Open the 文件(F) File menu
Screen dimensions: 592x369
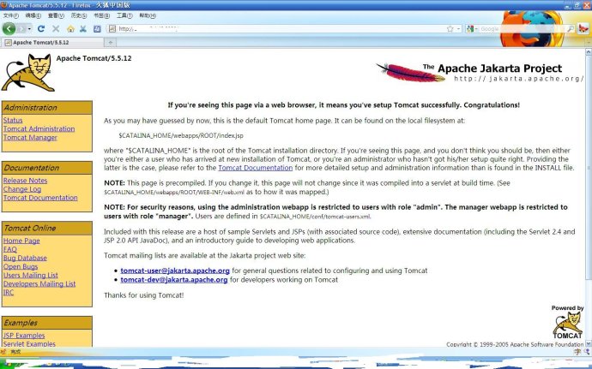pos(10,15)
